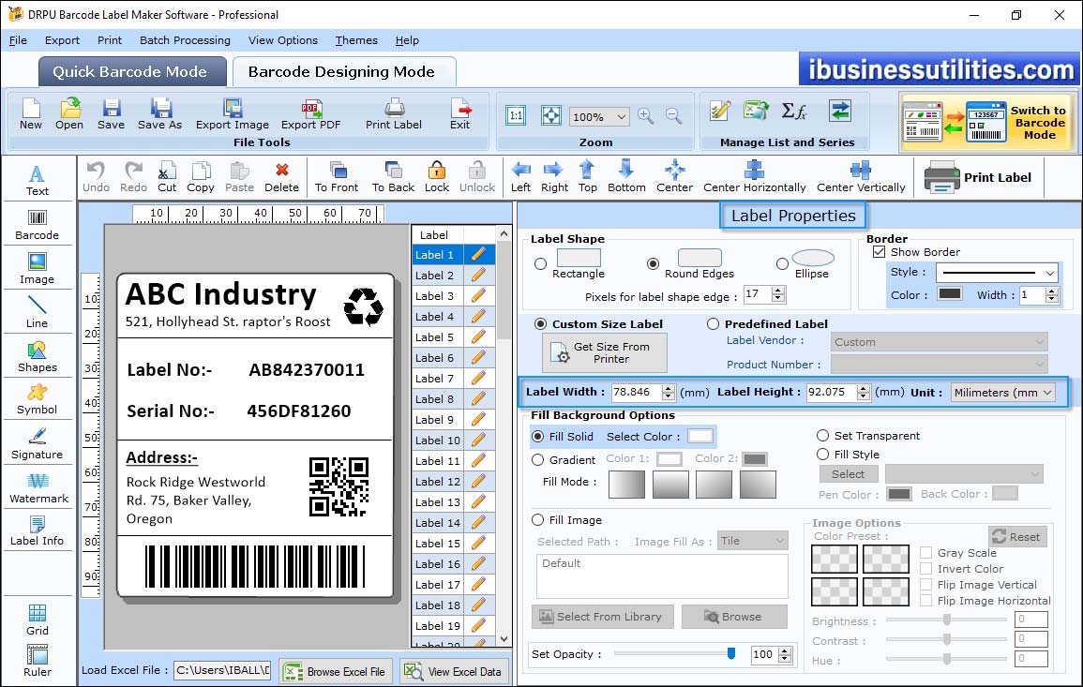The width and height of the screenshot is (1083, 687).
Task: Toggle the Ruler display
Action: 38,661
